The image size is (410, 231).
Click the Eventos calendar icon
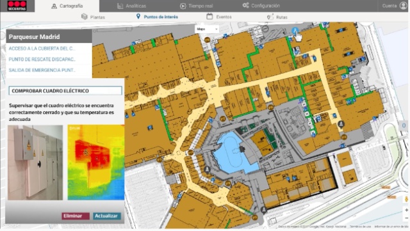[x=209, y=17]
